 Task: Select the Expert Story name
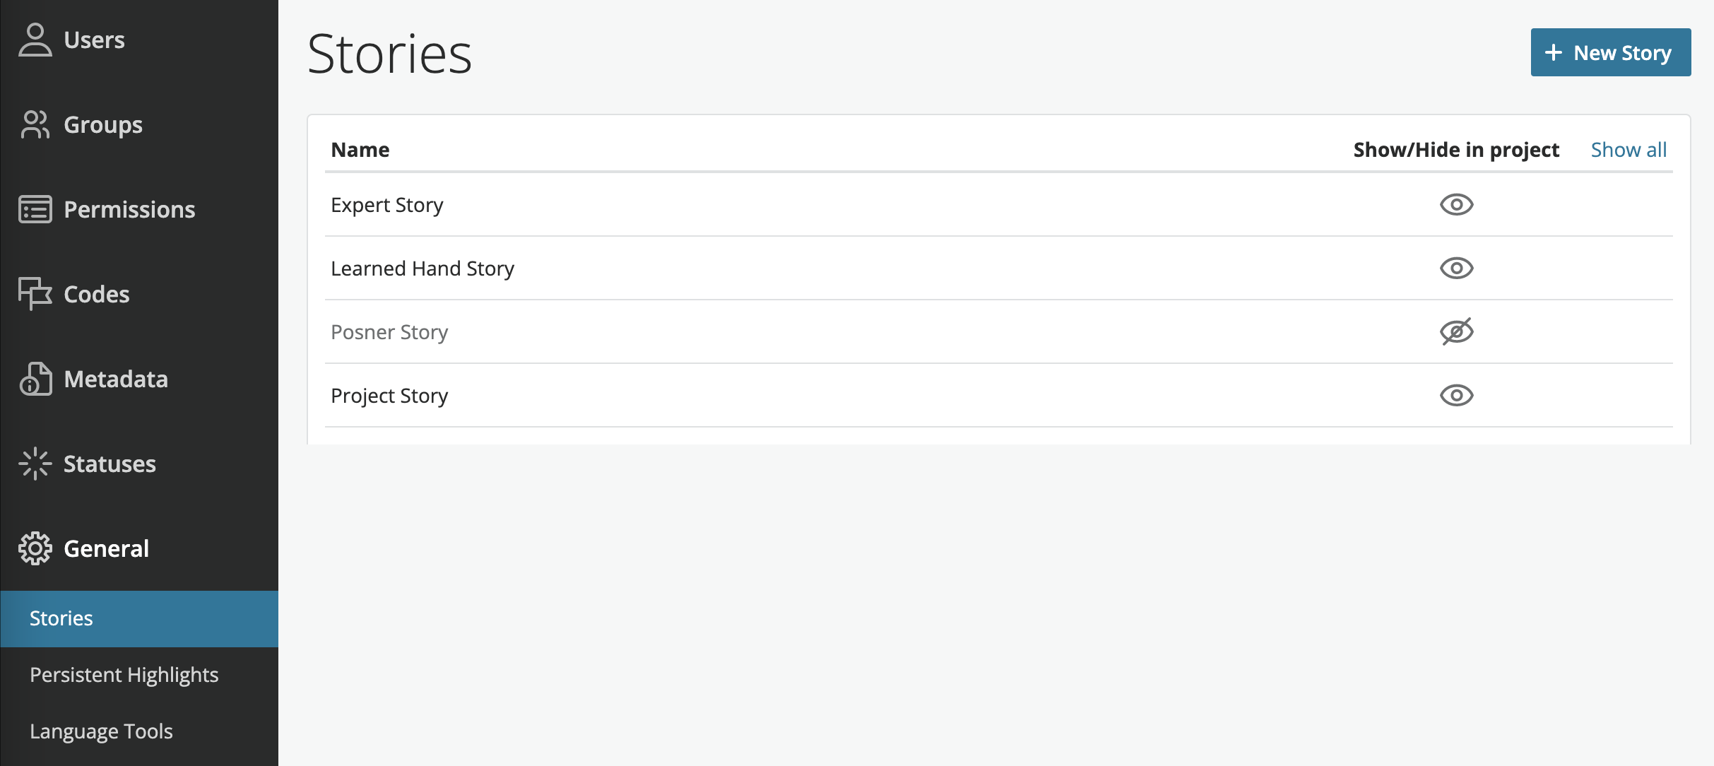(x=386, y=205)
